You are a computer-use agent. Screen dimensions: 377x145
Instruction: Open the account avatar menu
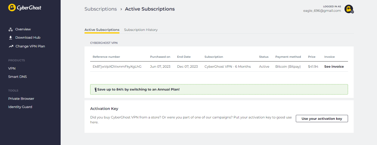[x=349, y=9]
